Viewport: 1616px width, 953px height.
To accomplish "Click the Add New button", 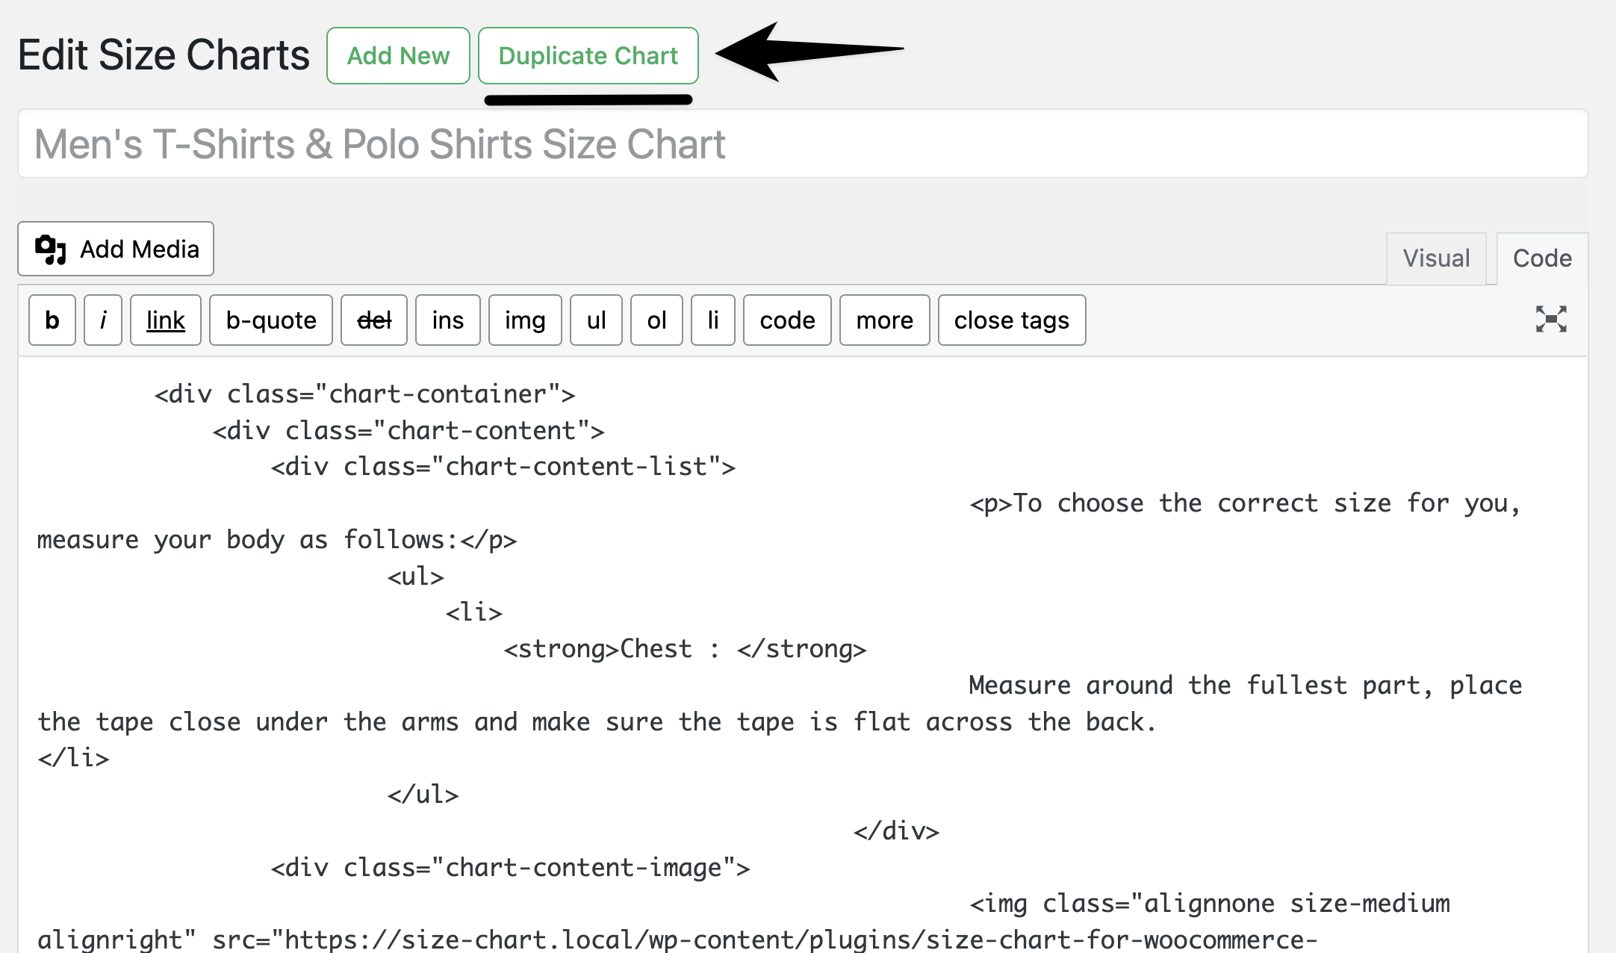I will 398,56.
